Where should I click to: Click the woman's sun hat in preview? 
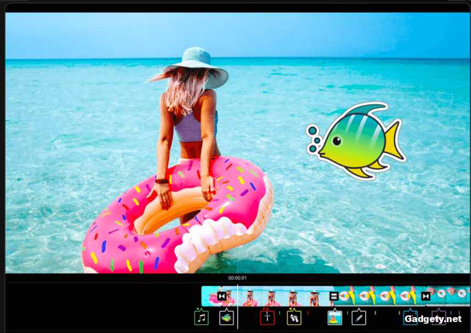(197, 65)
